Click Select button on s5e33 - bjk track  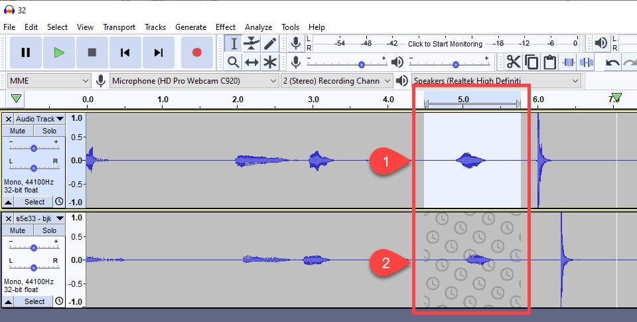pyautogui.click(x=35, y=301)
